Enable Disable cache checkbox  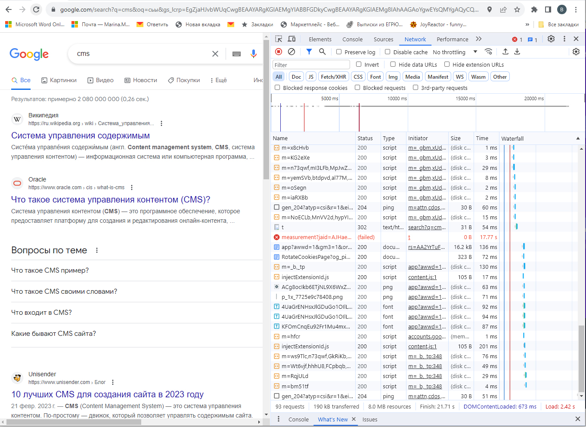388,52
